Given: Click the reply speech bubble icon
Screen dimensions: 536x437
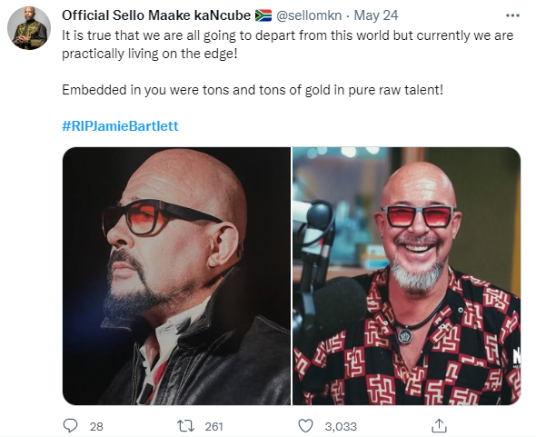Looking at the screenshot, I should [x=71, y=426].
